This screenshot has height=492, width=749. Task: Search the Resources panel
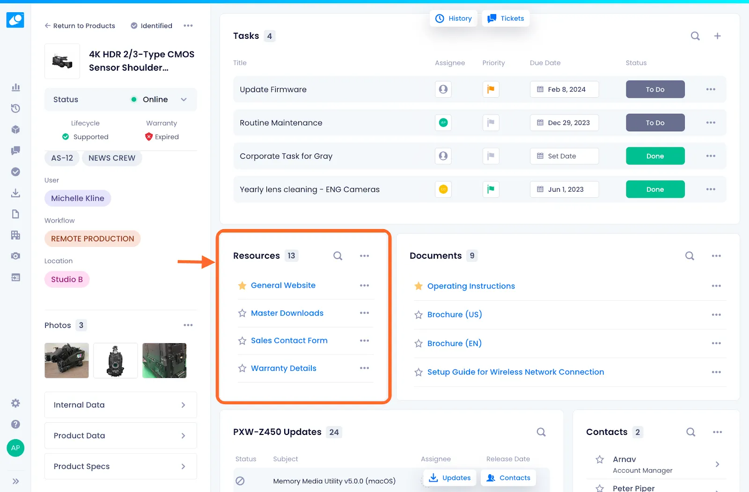pyautogui.click(x=338, y=256)
